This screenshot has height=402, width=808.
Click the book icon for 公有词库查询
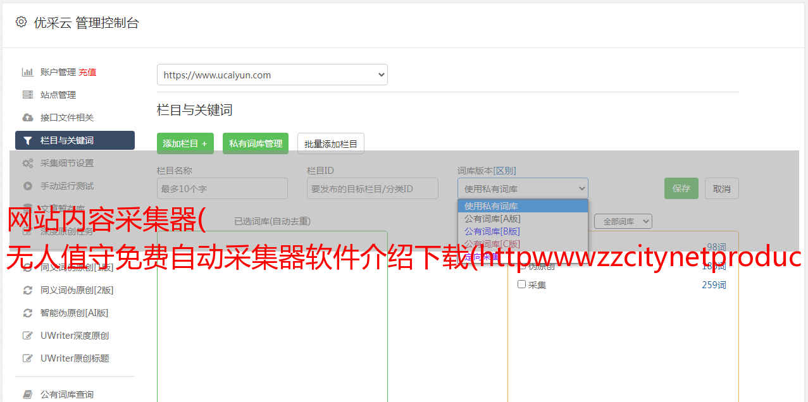tap(28, 394)
